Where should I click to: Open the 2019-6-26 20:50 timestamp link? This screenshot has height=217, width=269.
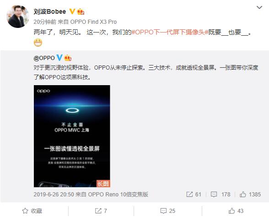pos(54,194)
